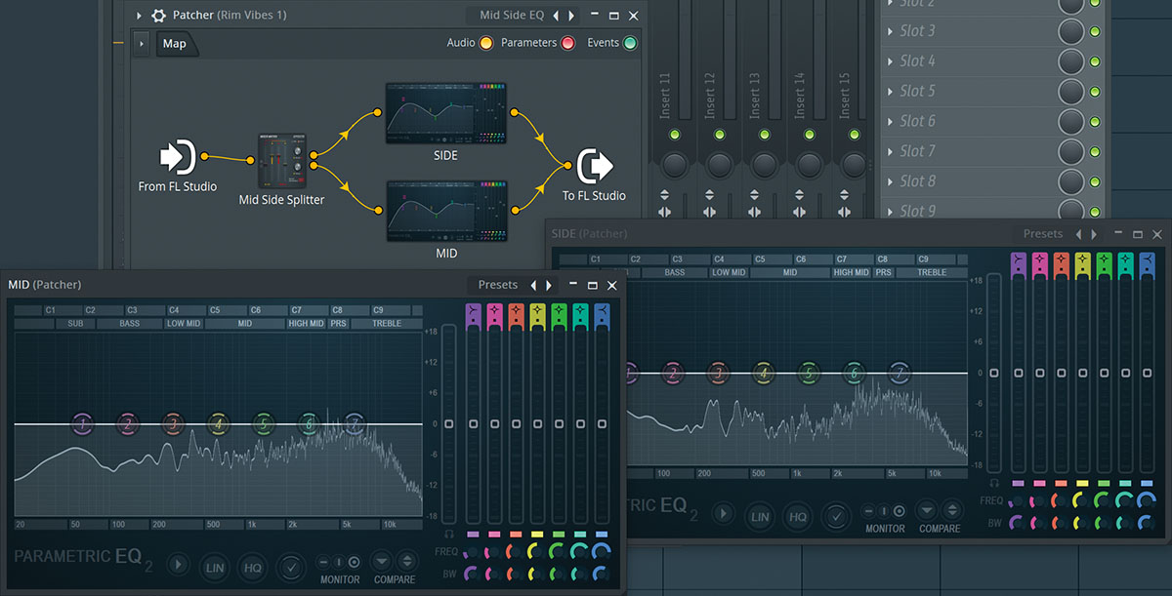Switch to the Map tab in Patcher

[174, 43]
